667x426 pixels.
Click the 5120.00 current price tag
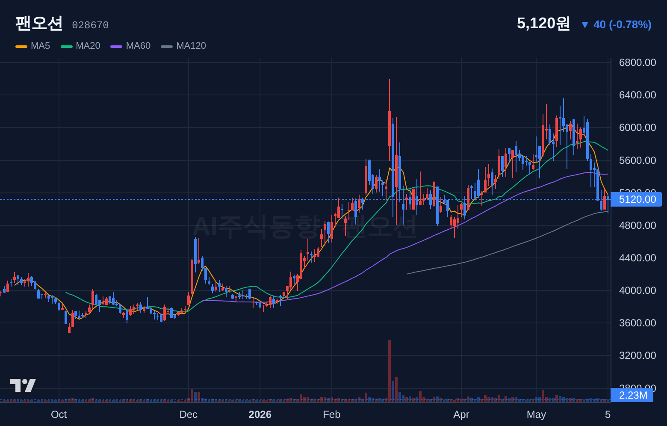coord(636,199)
